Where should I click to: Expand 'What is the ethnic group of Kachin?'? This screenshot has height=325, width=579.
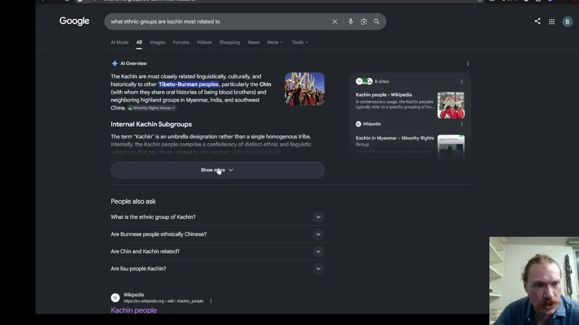coord(218,217)
